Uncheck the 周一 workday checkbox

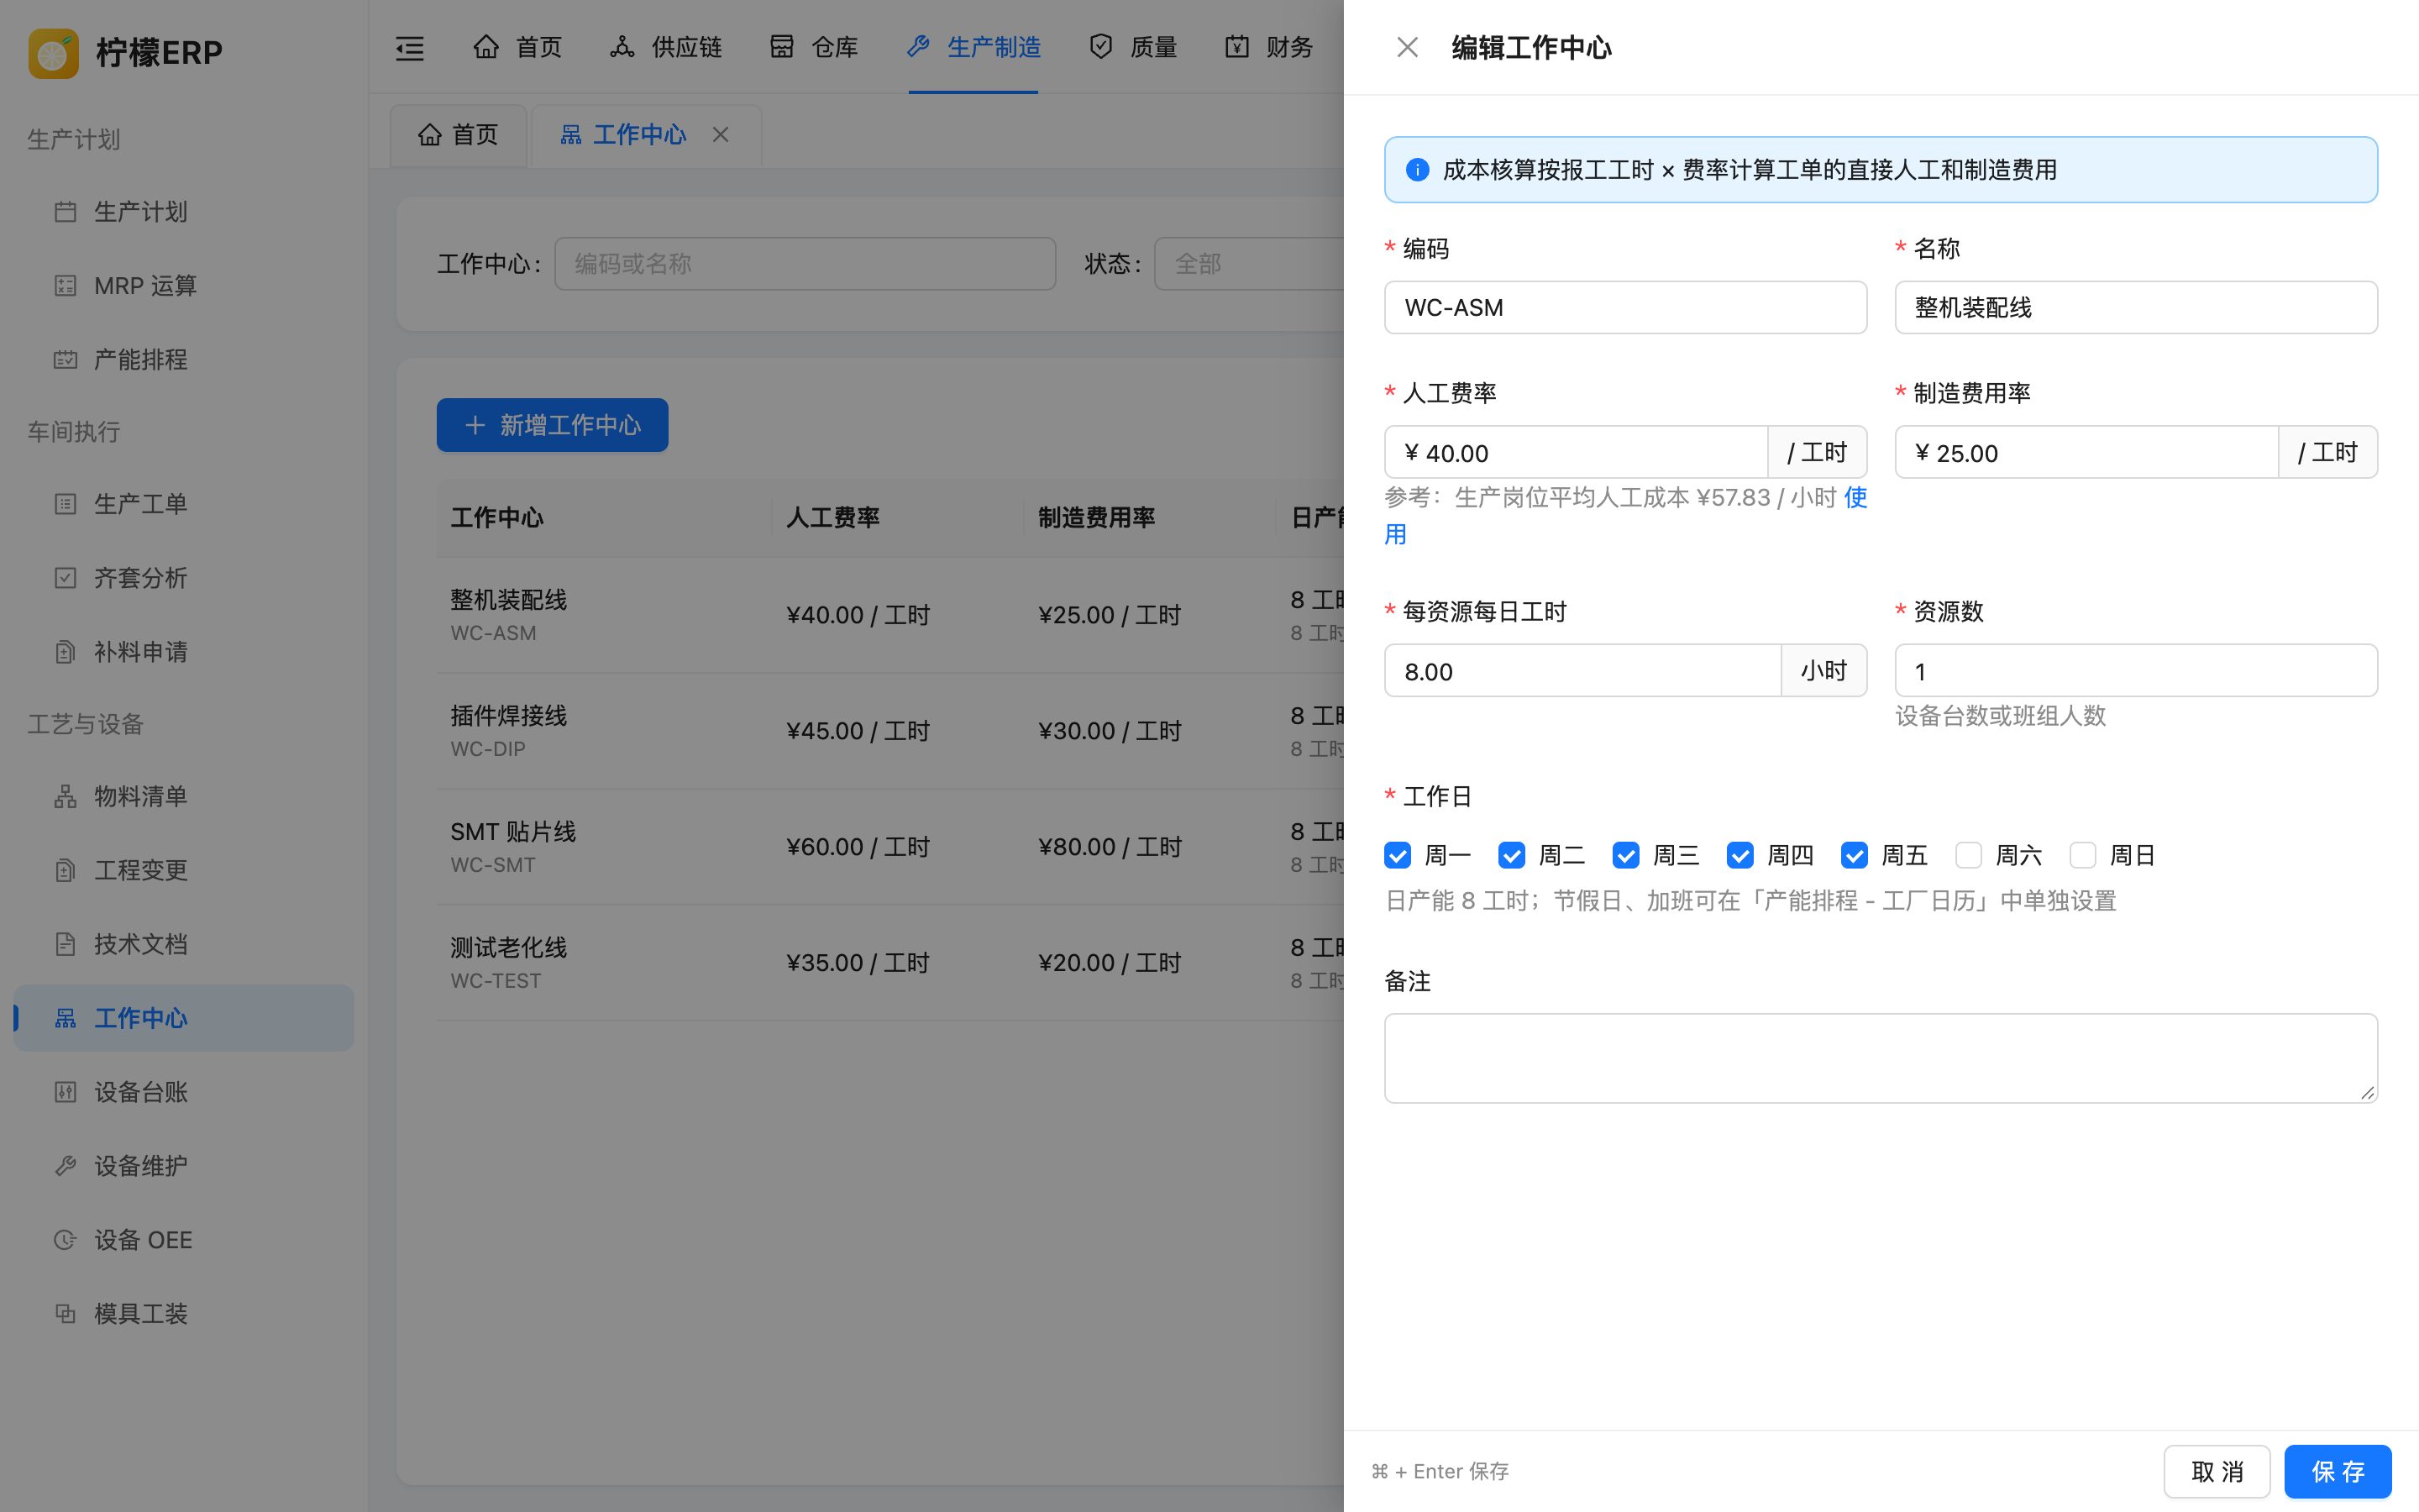pos(1398,855)
